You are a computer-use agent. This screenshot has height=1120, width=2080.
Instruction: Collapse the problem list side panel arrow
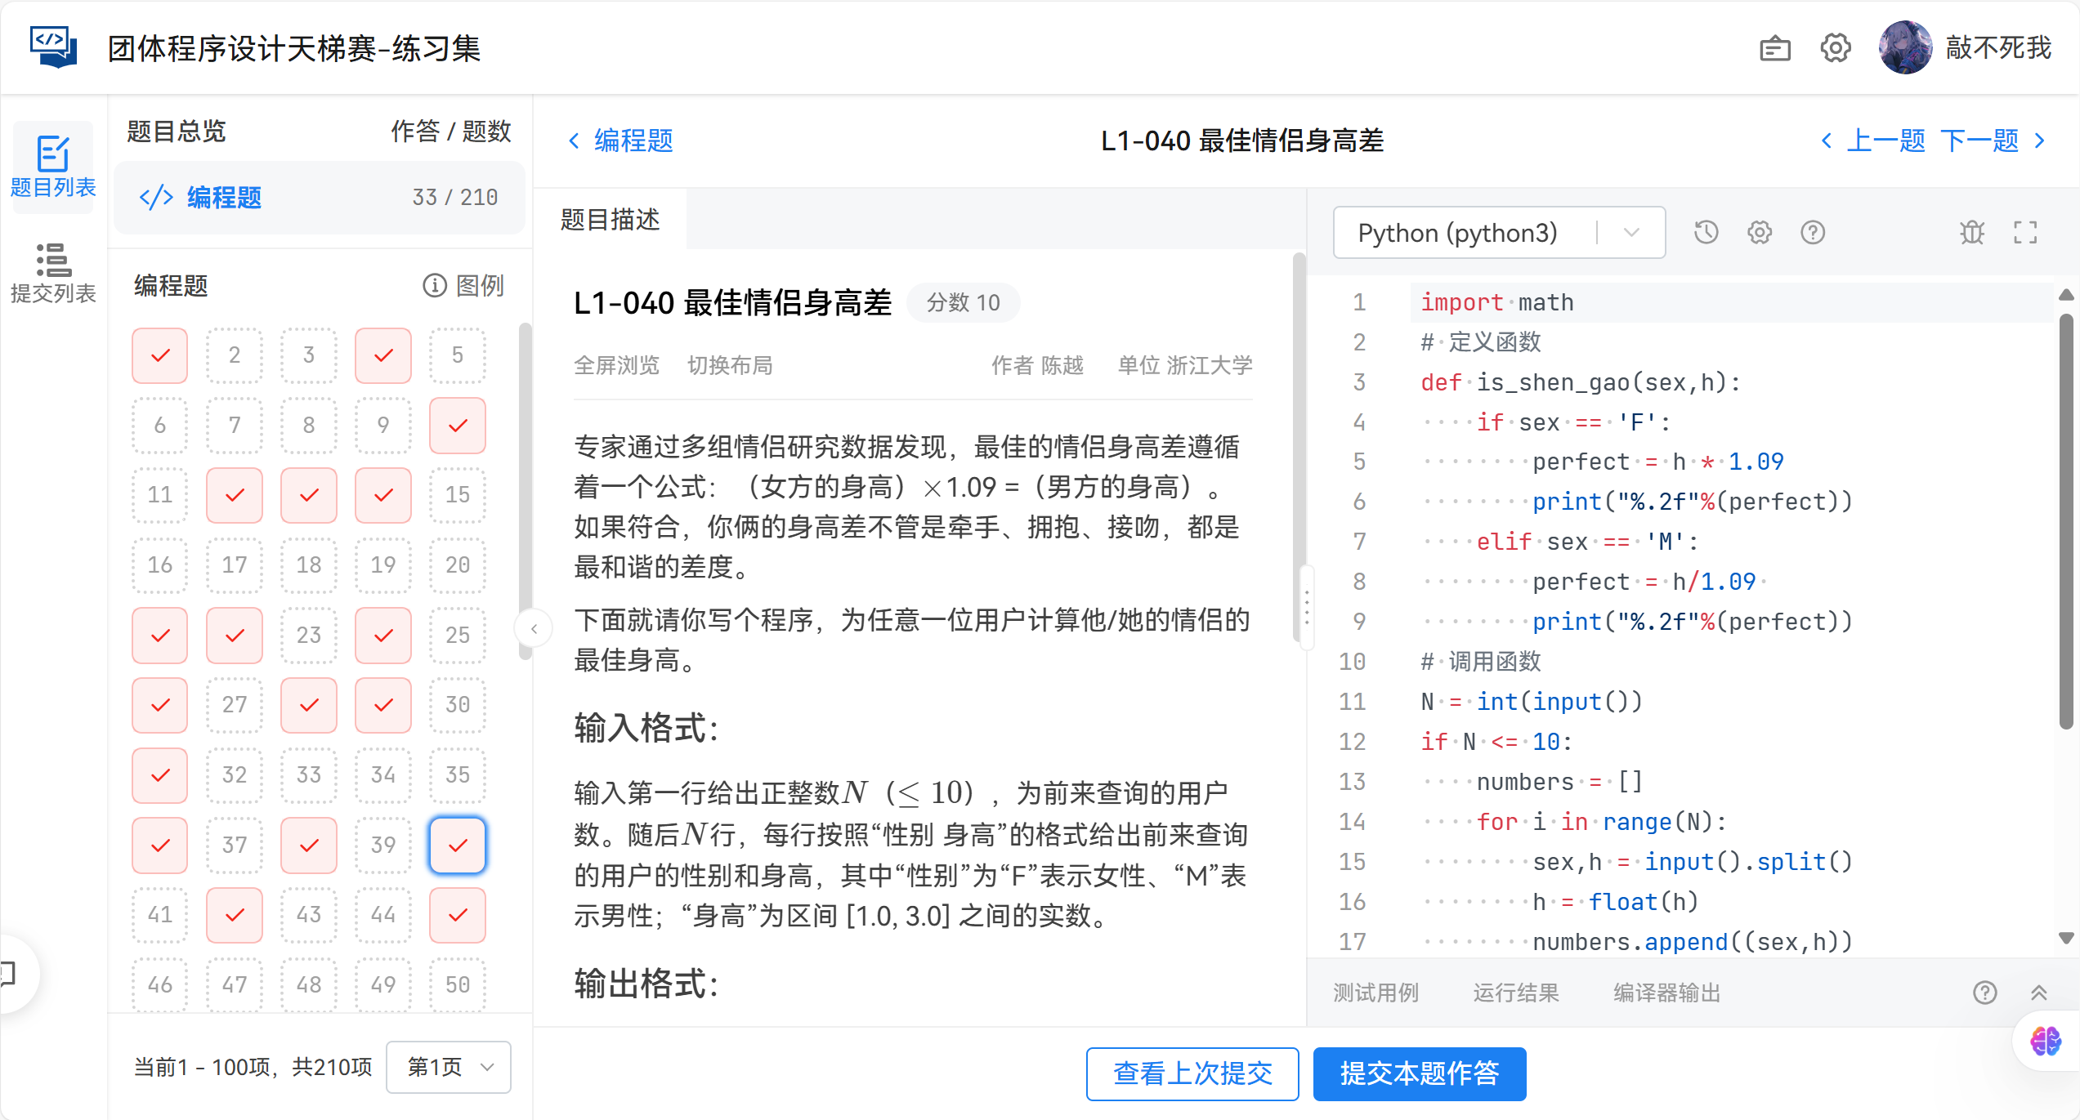534,628
